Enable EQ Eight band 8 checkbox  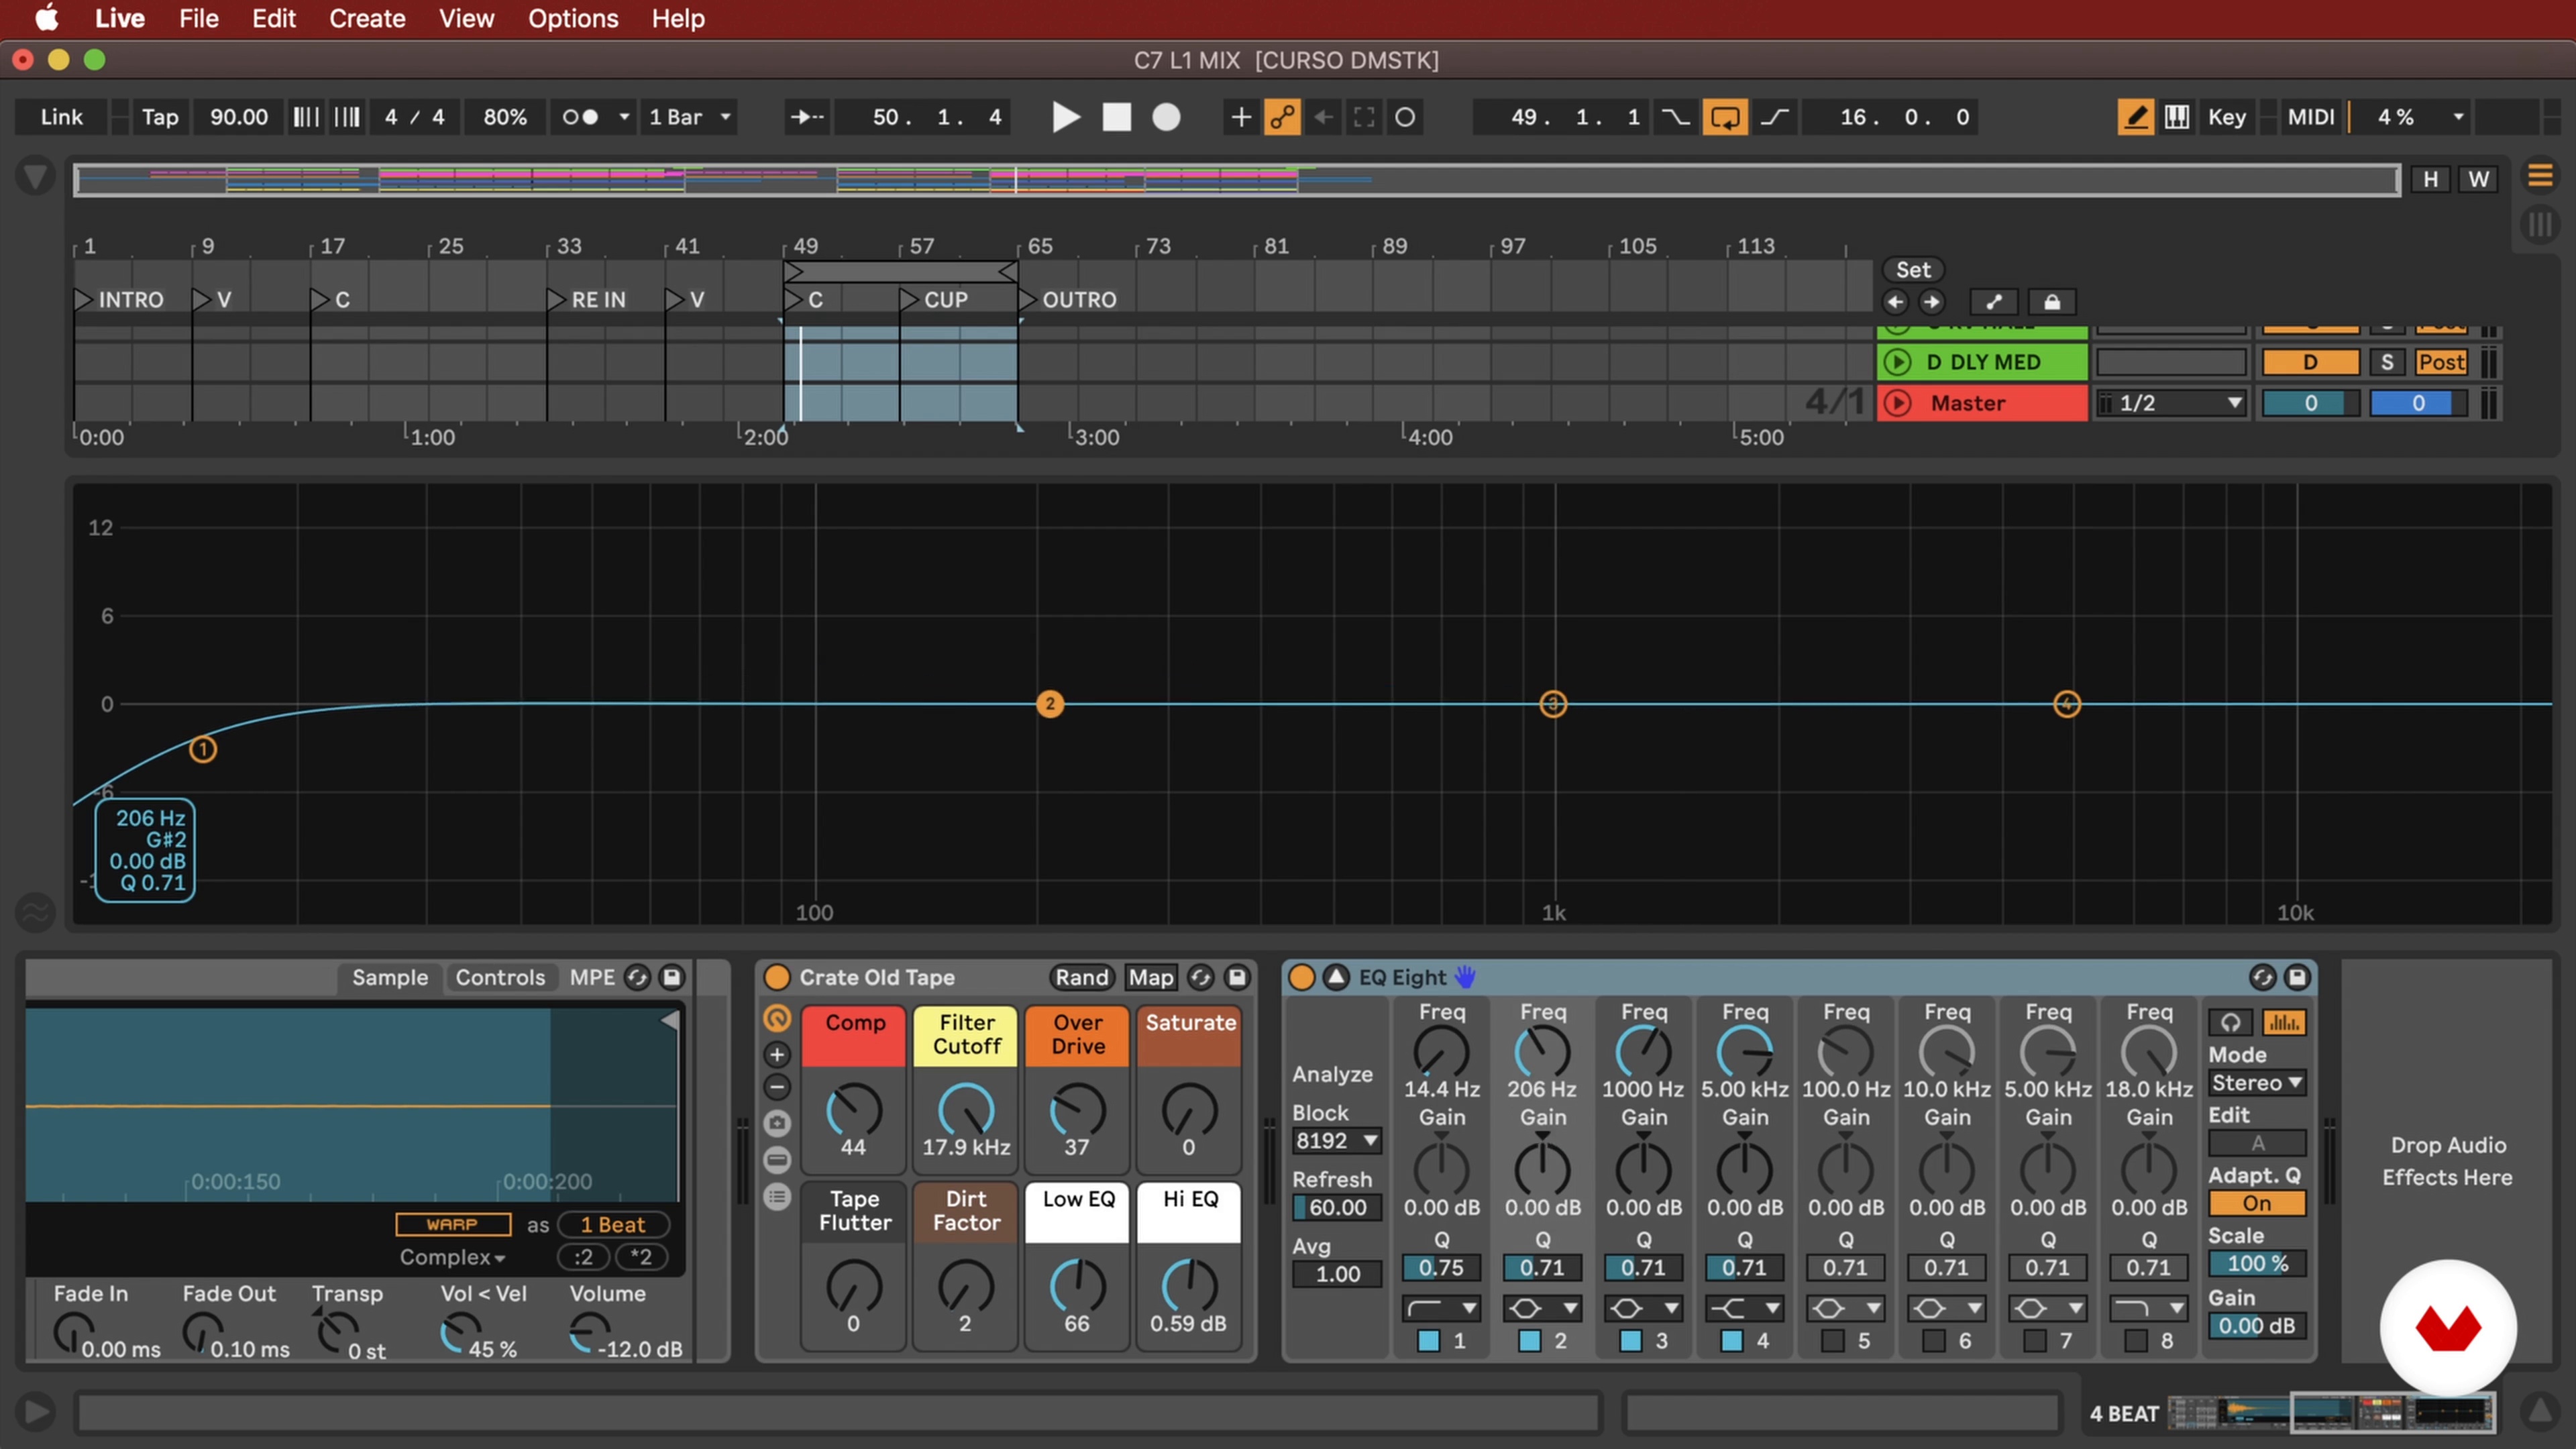[2135, 1340]
